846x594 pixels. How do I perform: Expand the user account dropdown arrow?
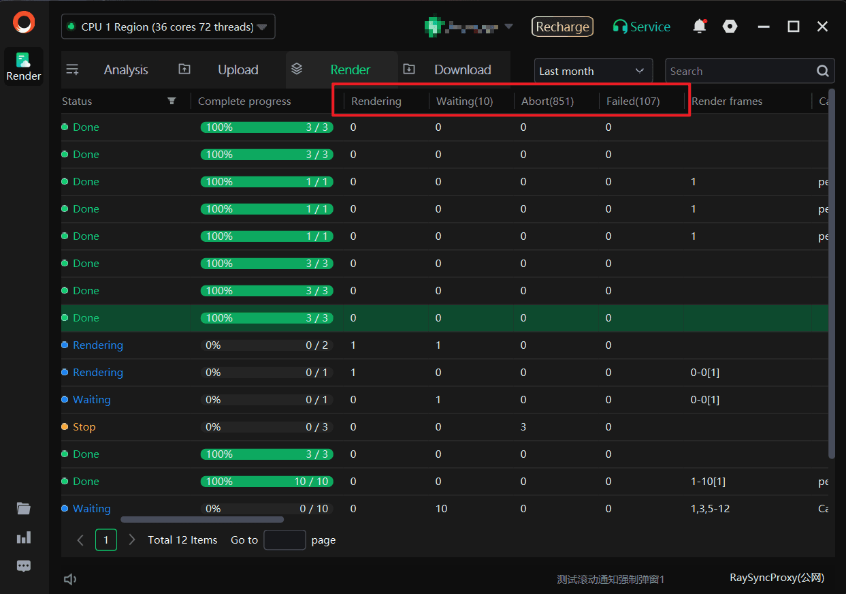tap(508, 27)
